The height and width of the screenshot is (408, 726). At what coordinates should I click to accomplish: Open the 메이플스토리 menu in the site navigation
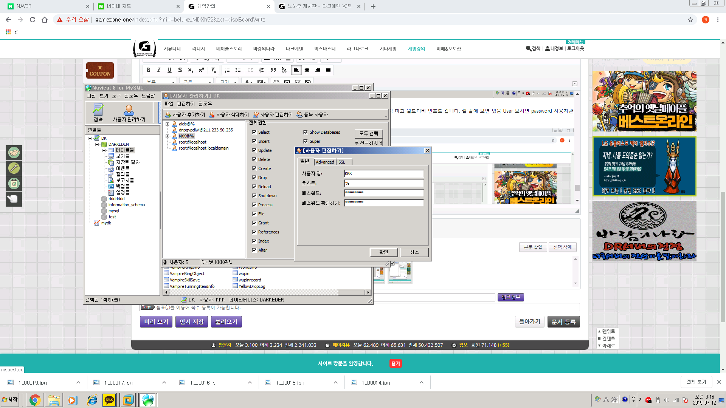coord(229,49)
